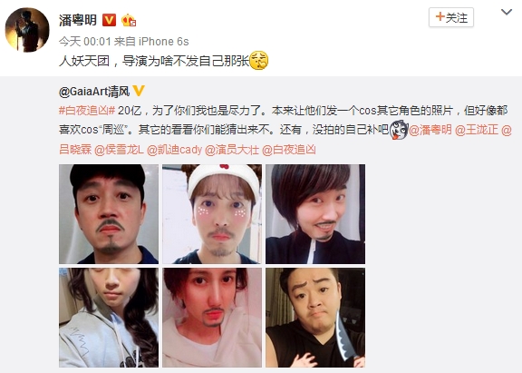Open the @演员大壮 mention link
This screenshot has width=522, height=373.
[232, 150]
